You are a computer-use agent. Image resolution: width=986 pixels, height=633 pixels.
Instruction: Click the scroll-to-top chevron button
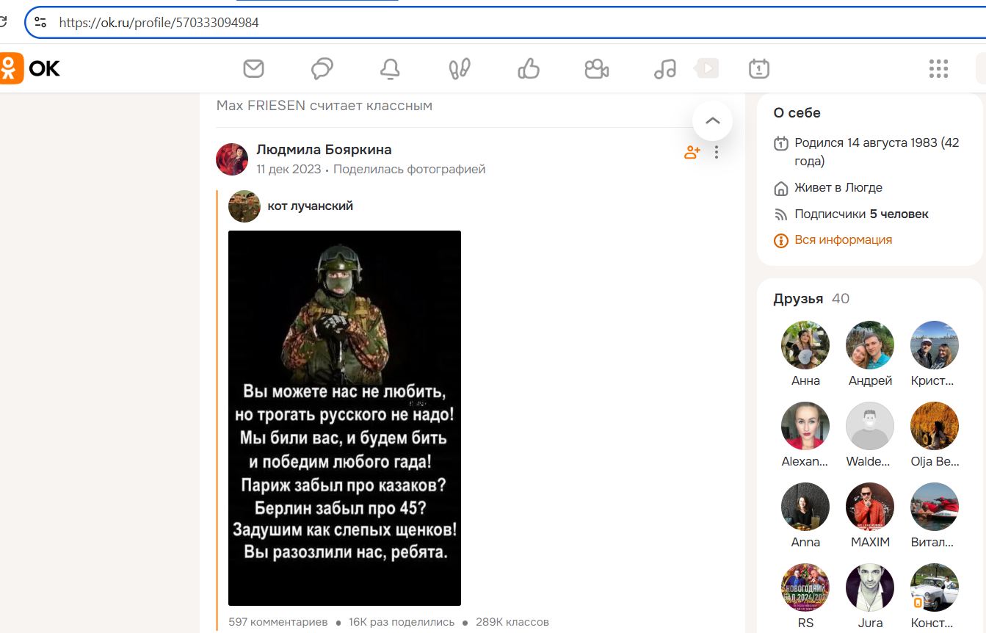pyautogui.click(x=712, y=120)
